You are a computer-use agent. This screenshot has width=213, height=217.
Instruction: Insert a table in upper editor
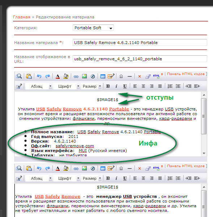point(103,76)
